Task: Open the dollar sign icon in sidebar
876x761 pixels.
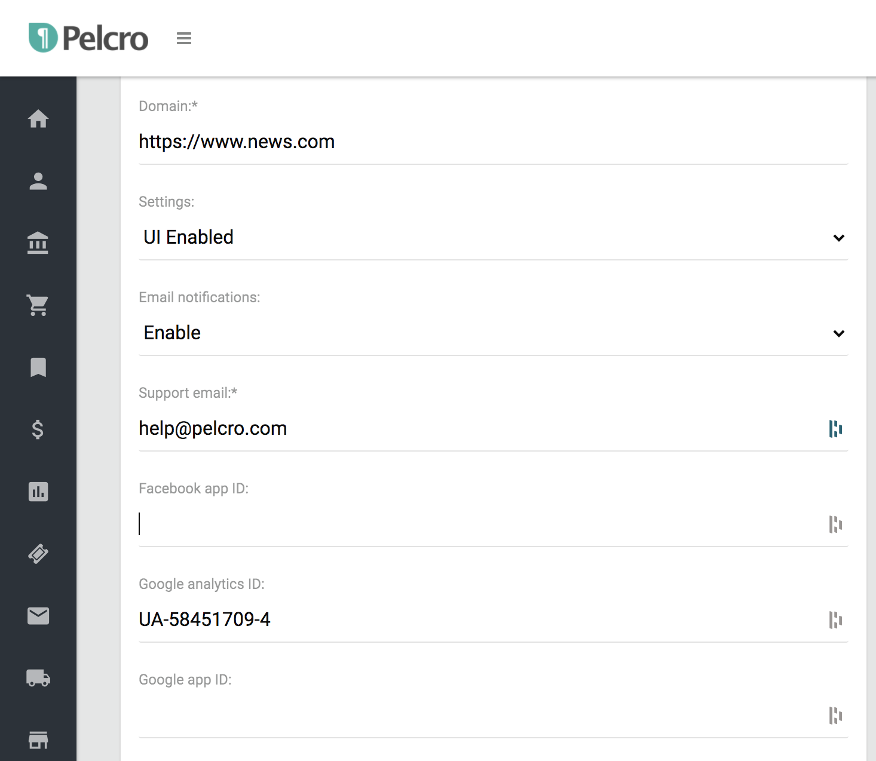Action: 38,429
